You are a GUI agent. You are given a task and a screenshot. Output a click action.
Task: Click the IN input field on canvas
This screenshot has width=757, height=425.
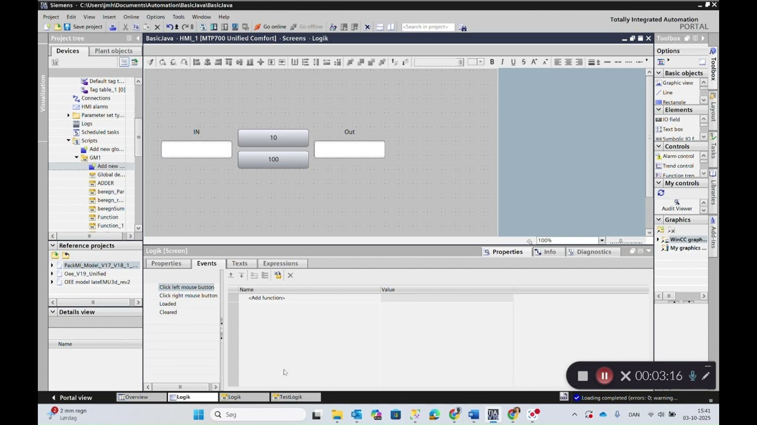(196, 149)
